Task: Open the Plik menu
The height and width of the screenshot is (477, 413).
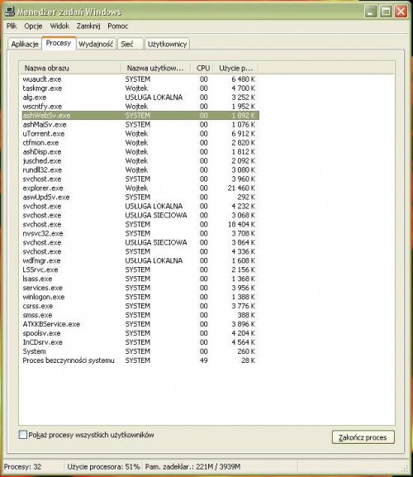Action: coord(12,26)
